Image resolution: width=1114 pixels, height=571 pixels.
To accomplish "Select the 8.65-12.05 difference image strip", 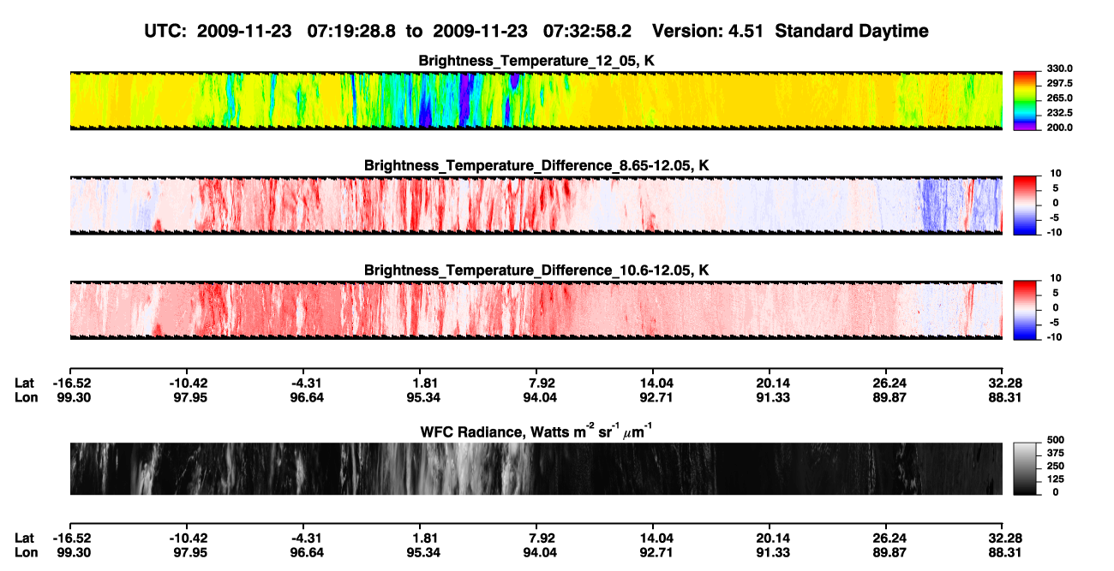I will coord(536,205).
